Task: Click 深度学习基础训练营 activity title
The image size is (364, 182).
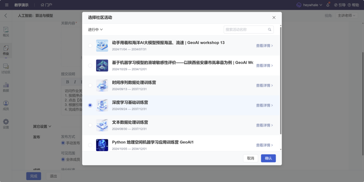Action: point(130,102)
